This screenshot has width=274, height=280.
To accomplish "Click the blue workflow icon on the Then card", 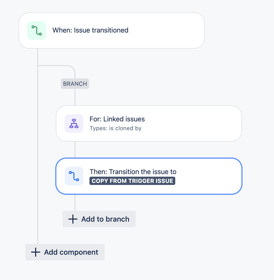I will click(74, 176).
